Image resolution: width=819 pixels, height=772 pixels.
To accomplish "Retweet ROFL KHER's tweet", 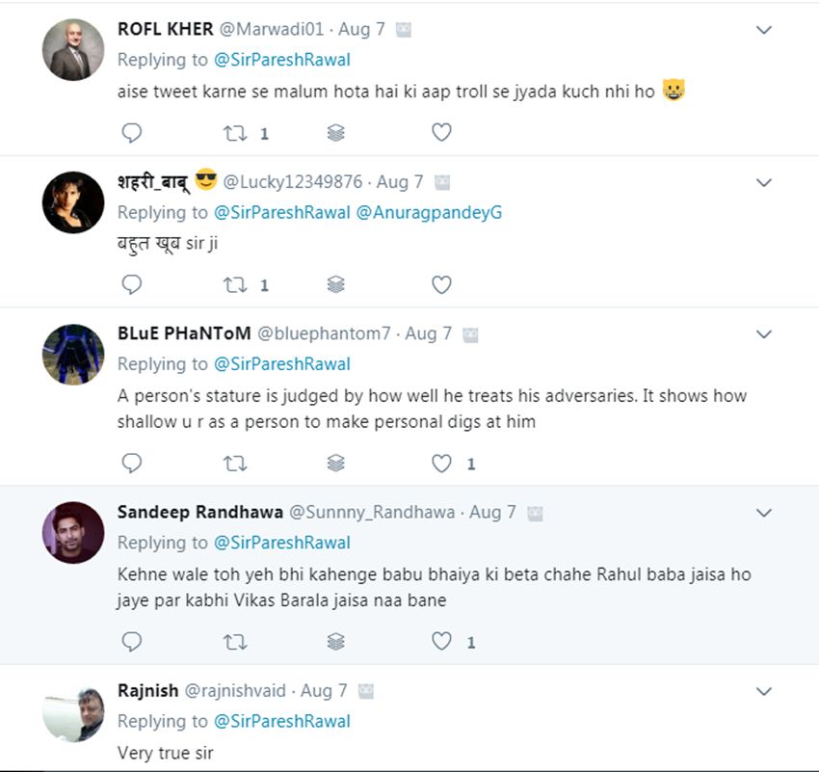I will pyautogui.click(x=235, y=133).
